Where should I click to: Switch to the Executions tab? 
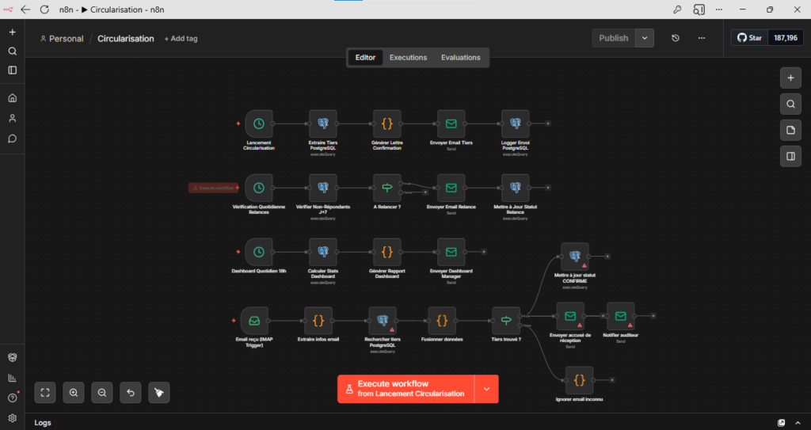pyautogui.click(x=408, y=58)
